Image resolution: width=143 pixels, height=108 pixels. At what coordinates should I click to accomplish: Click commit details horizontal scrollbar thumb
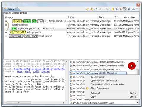(x=19, y=103)
